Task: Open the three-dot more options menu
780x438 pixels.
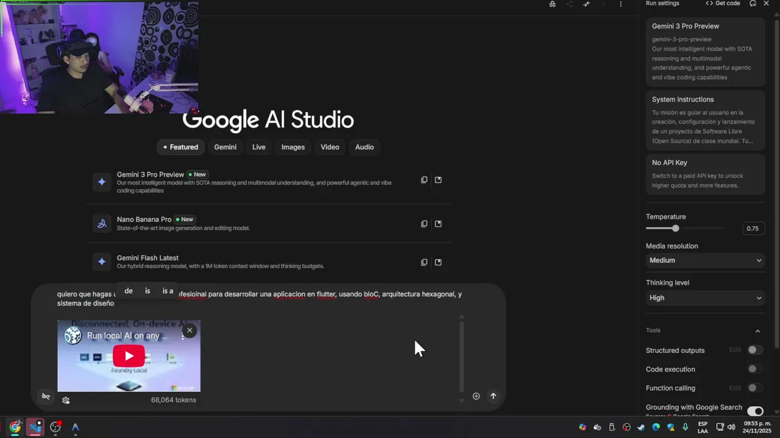Action: tap(620, 4)
